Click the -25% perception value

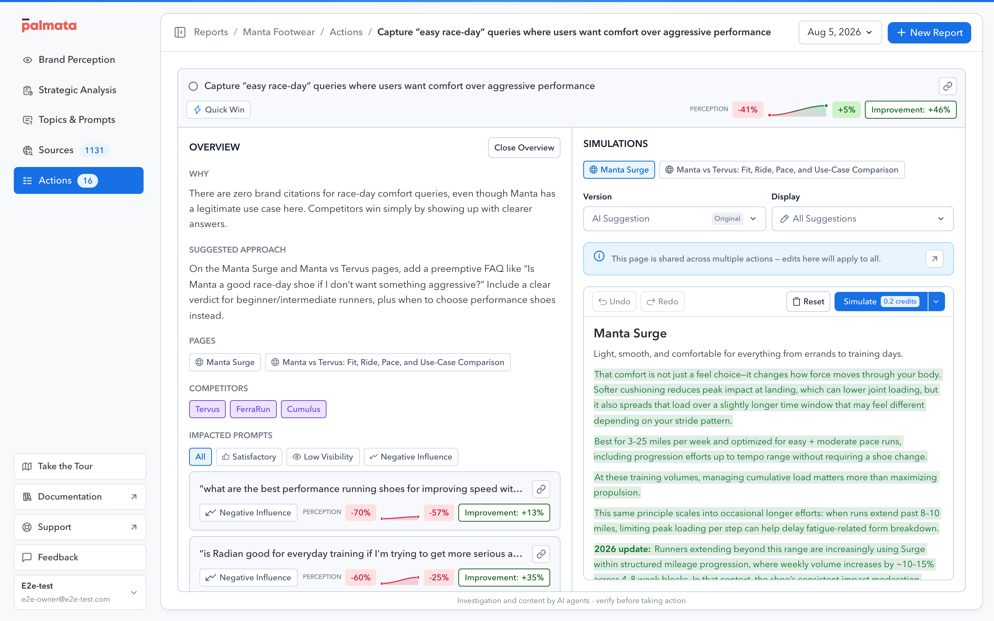pyautogui.click(x=439, y=578)
